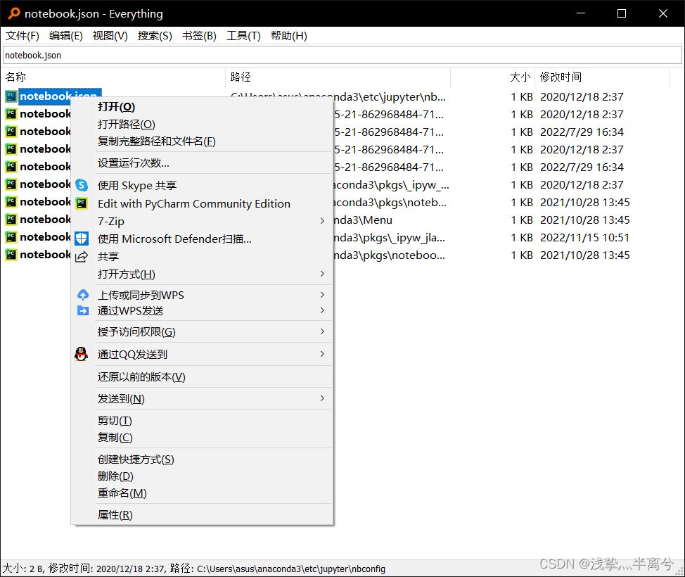Choose 还原以前的版本(V)

(x=141, y=377)
